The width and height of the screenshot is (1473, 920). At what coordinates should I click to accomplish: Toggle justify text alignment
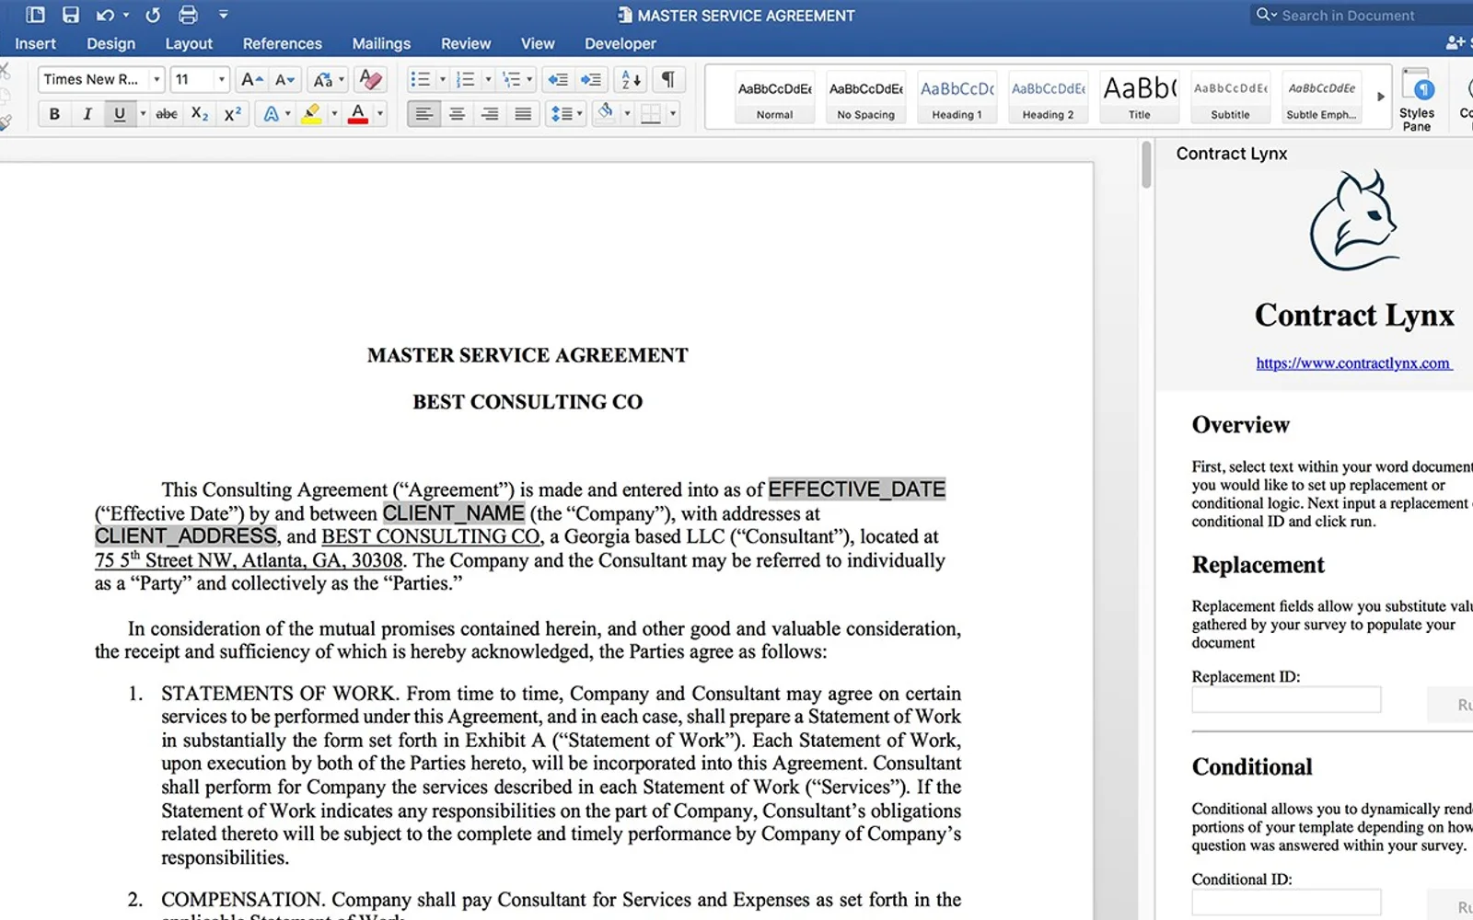point(523,114)
